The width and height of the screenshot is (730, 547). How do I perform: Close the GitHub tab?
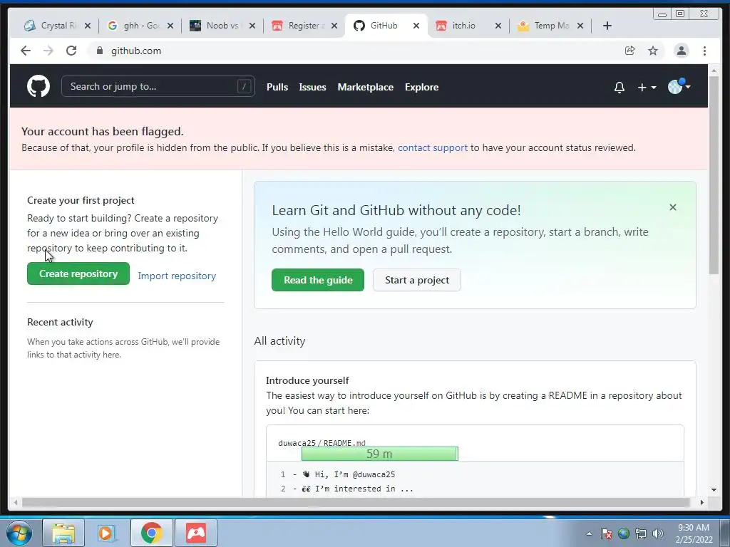(x=416, y=26)
